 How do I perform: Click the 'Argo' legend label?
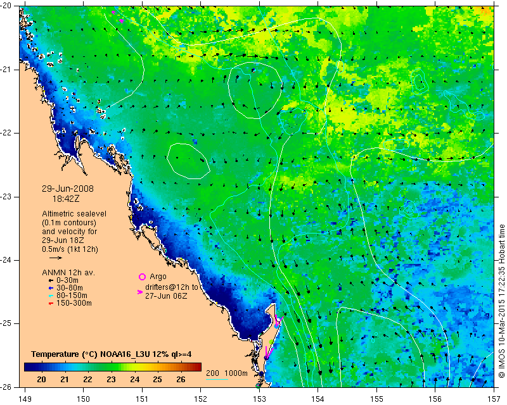coord(158,277)
